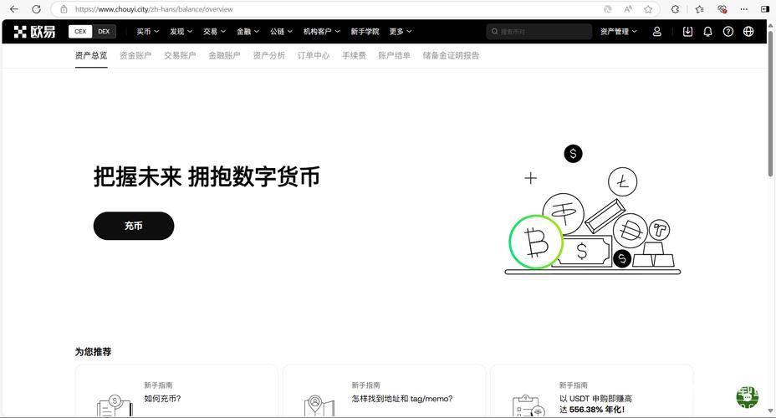
Task: Open the notifications bell icon
Action: click(x=707, y=32)
